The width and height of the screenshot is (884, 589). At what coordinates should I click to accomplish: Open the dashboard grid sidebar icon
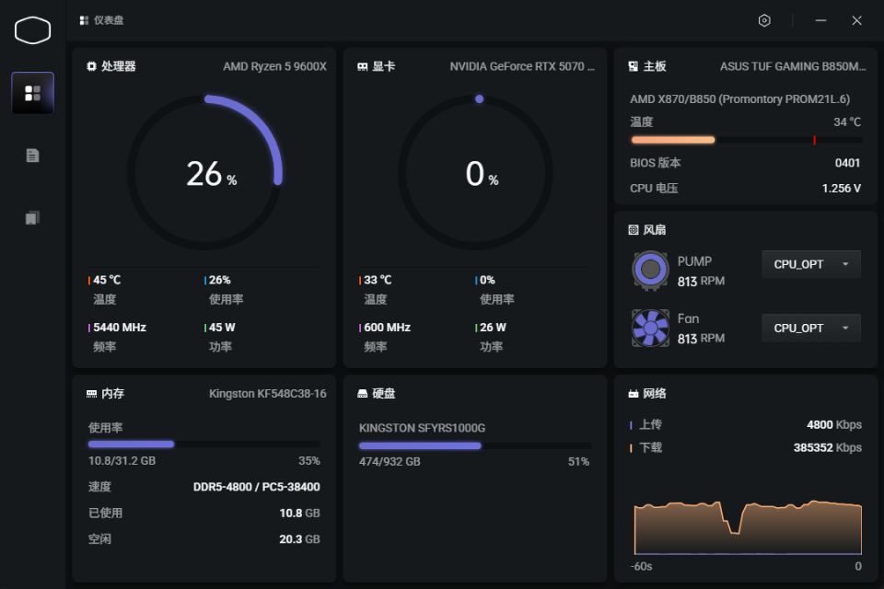coord(33,93)
